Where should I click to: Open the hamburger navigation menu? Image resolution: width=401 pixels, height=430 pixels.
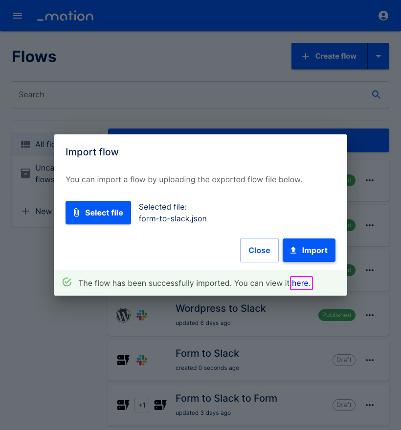pos(18,15)
